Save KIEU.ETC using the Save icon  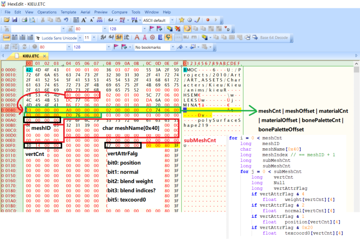14,20
